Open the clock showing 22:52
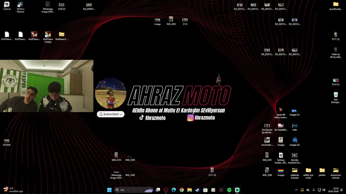Viewport: 346px width, 194px height. 333,190
